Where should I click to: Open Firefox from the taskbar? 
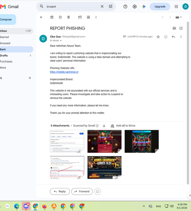pyautogui.click(x=44, y=206)
